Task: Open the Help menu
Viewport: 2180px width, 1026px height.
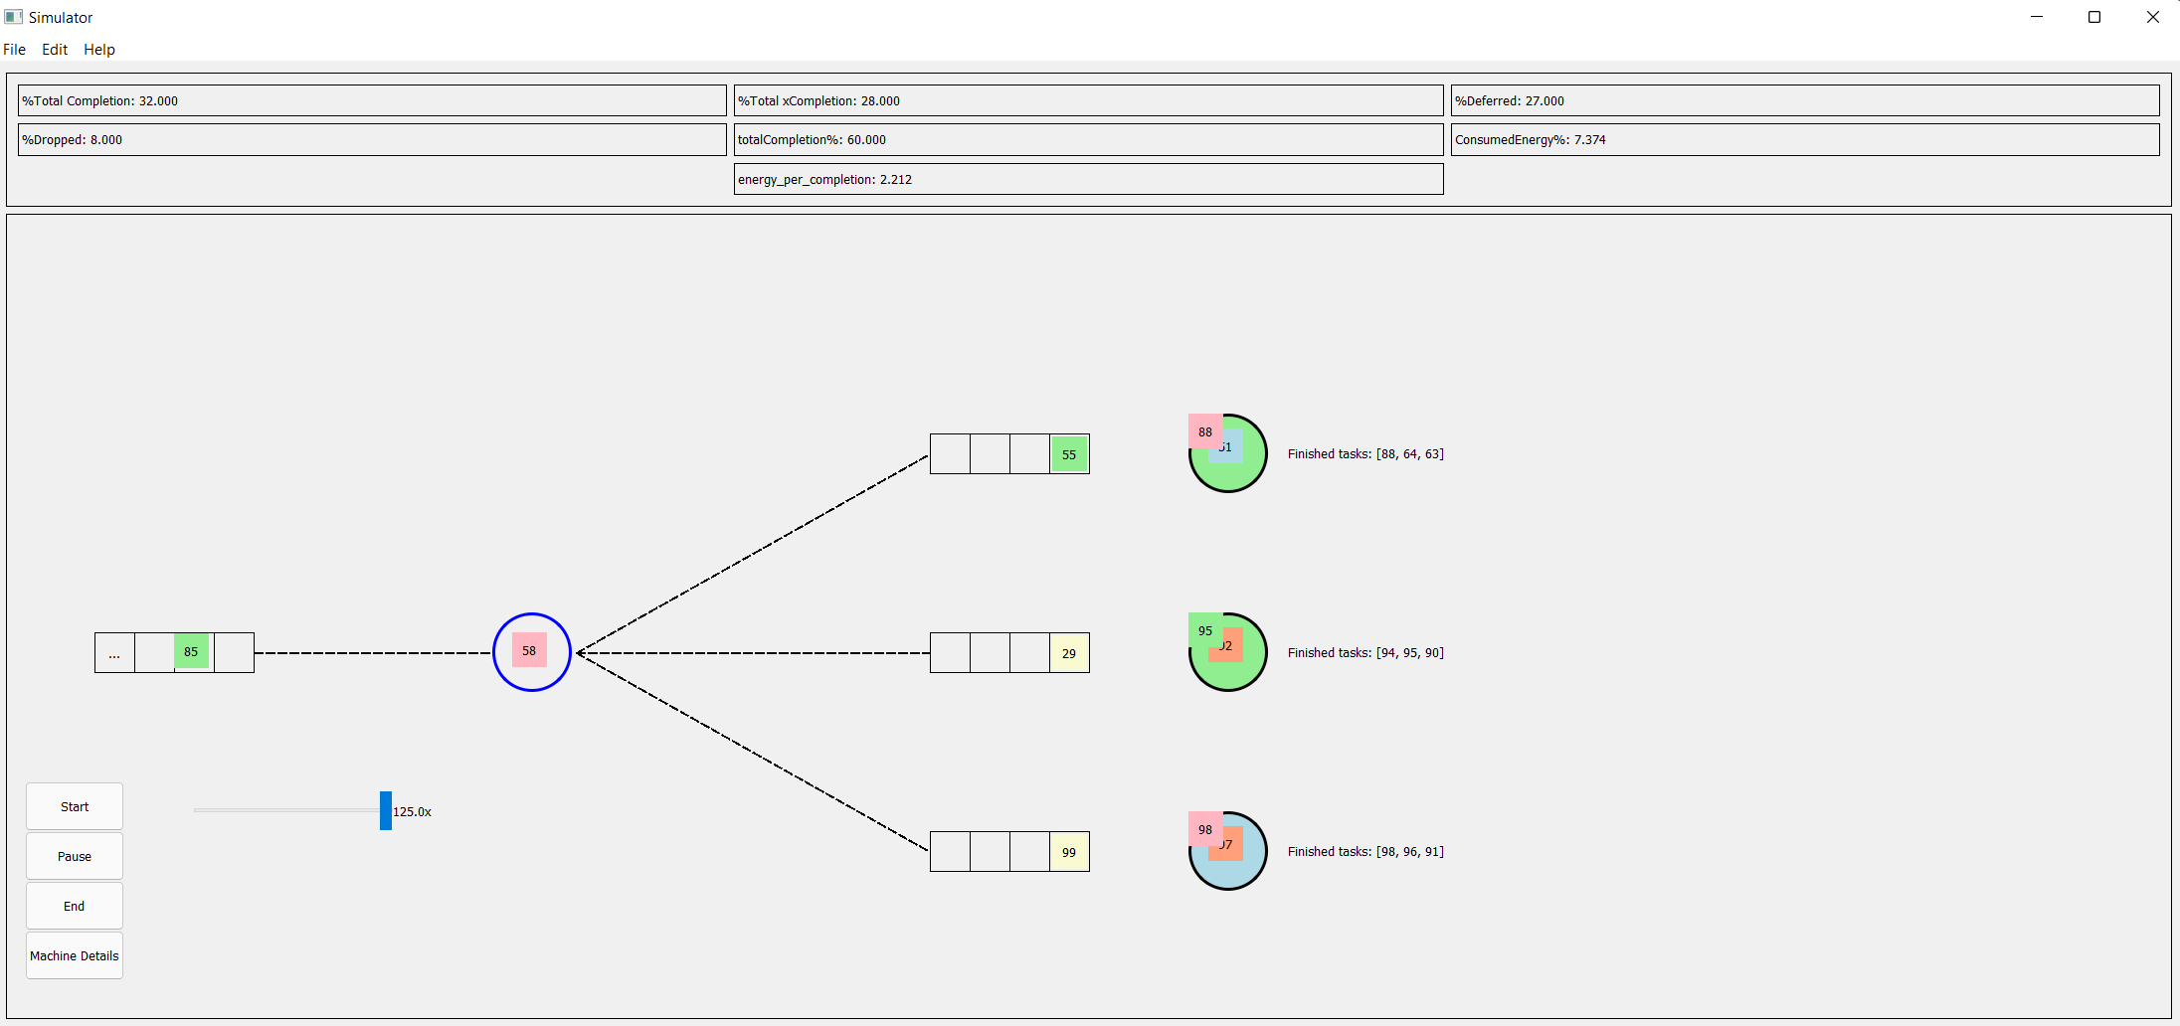Action: [x=98, y=49]
